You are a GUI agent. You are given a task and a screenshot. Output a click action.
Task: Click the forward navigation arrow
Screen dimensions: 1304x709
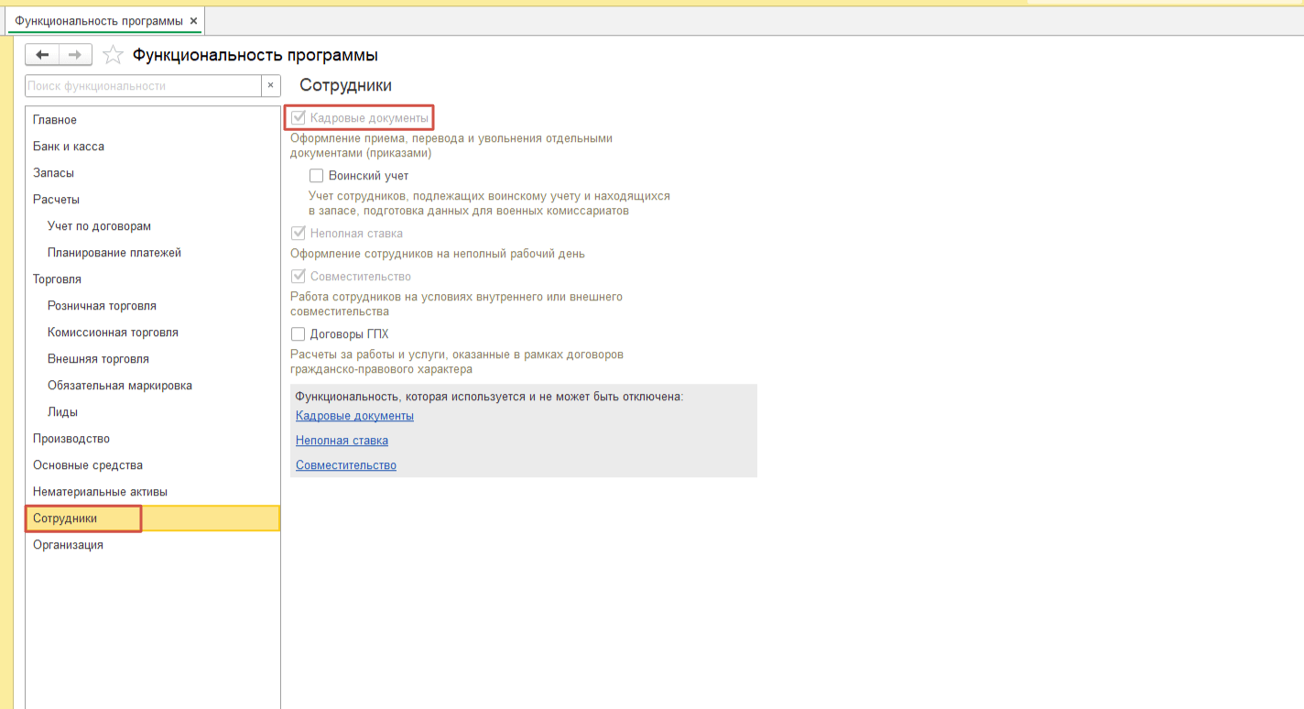pyautogui.click(x=76, y=55)
